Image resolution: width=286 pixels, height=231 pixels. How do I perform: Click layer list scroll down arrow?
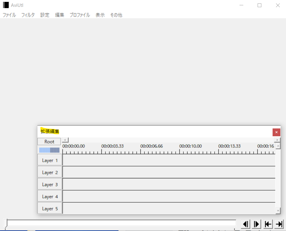pyautogui.click(x=278, y=210)
